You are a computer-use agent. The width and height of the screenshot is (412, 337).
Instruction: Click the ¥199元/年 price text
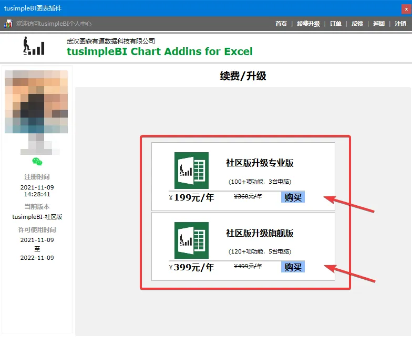[191, 197]
